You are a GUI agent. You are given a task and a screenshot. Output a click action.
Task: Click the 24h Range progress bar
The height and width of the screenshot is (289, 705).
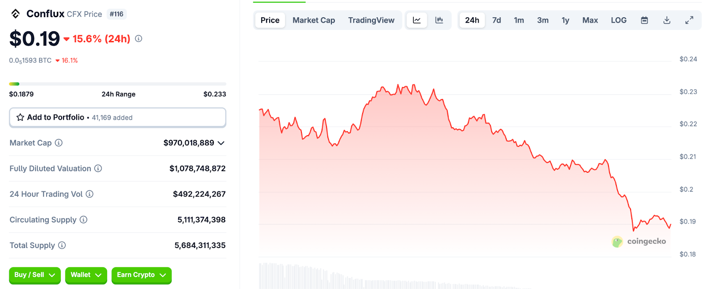coord(118,84)
